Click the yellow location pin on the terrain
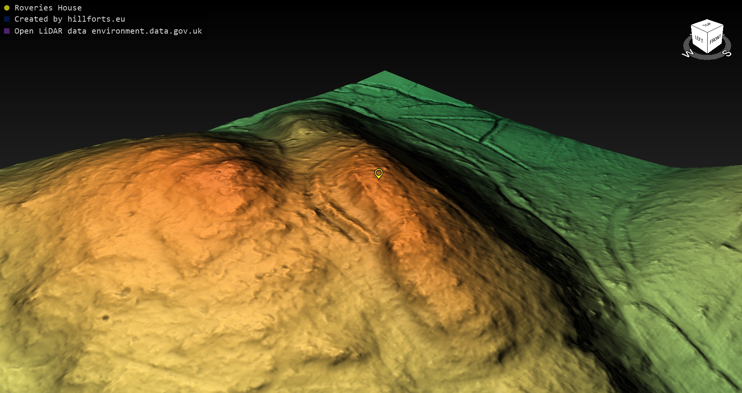Screen dimensions: 742x393 tap(378, 173)
